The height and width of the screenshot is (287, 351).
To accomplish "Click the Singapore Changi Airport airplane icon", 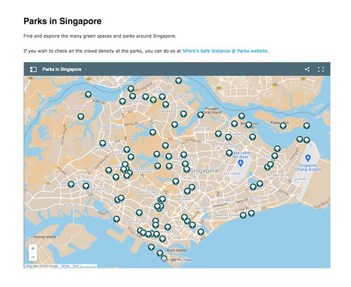I will click(x=308, y=158).
